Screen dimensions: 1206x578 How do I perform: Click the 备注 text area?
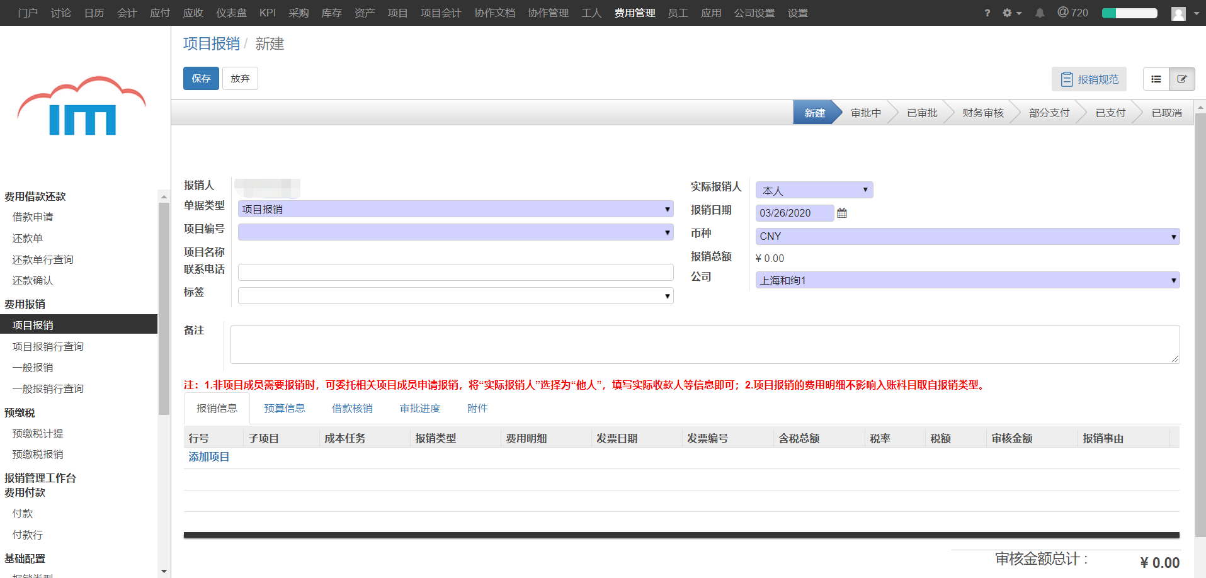[x=705, y=344]
